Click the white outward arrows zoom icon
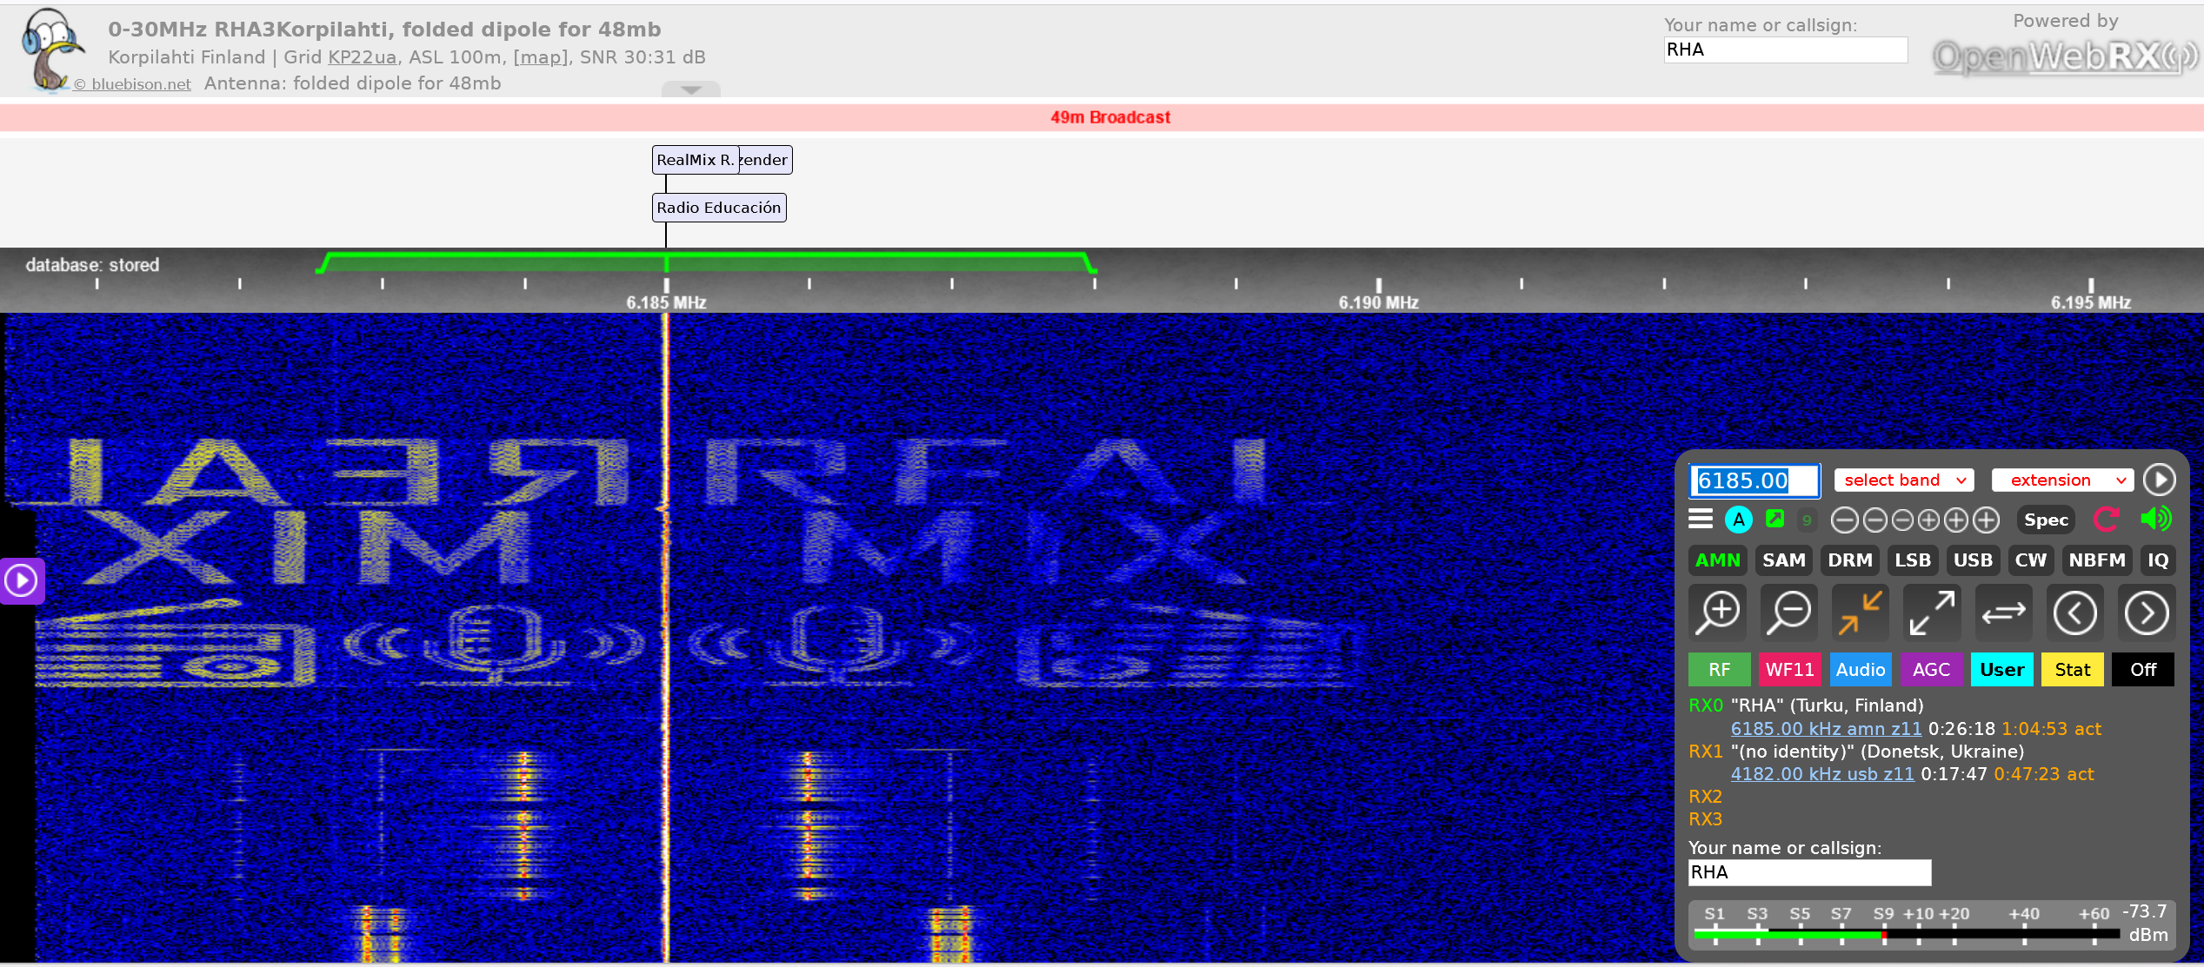The image size is (2204, 967). coord(1932,613)
